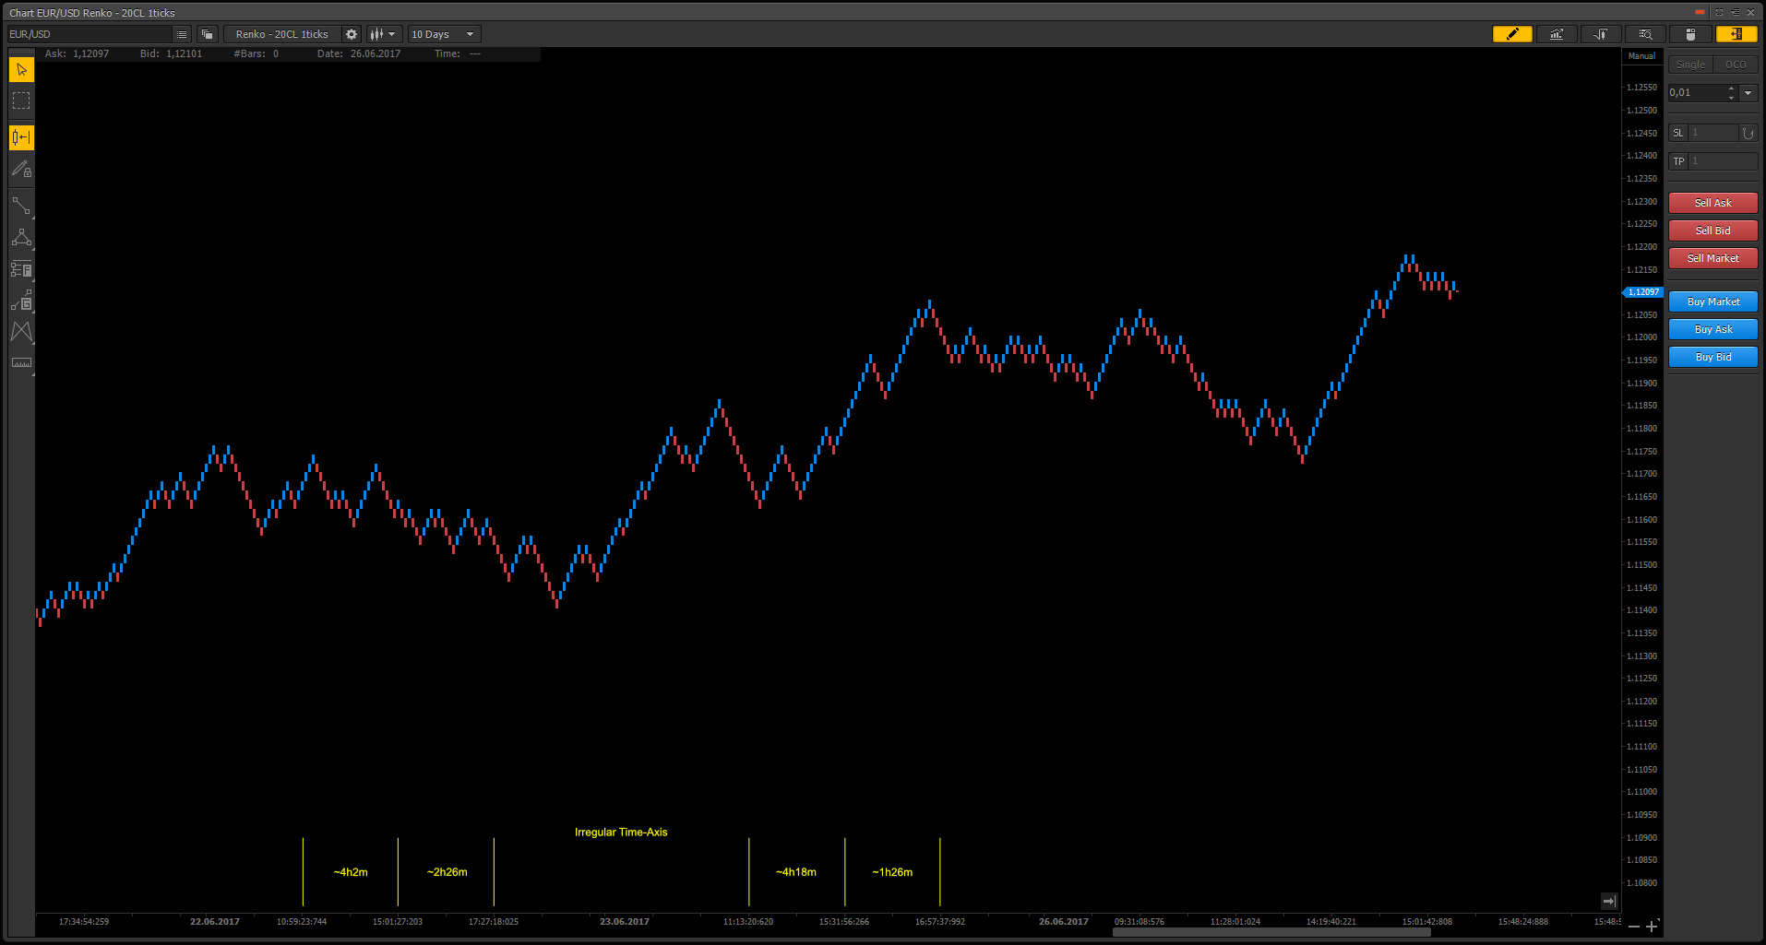Click the 1,12097 current price marker

pyautogui.click(x=1642, y=292)
